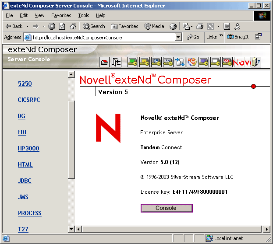Click the orange process flow diagram icon

pyautogui.click(x=192, y=62)
